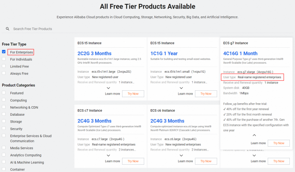The height and width of the screenshot is (172, 295).
Task: Select the Security category checkbox
Action: [4, 128]
